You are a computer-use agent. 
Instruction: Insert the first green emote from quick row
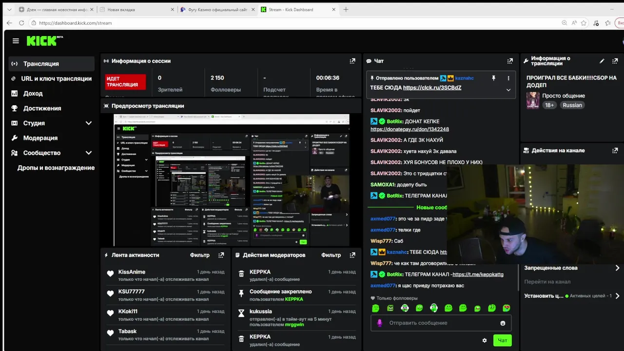(x=375, y=308)
